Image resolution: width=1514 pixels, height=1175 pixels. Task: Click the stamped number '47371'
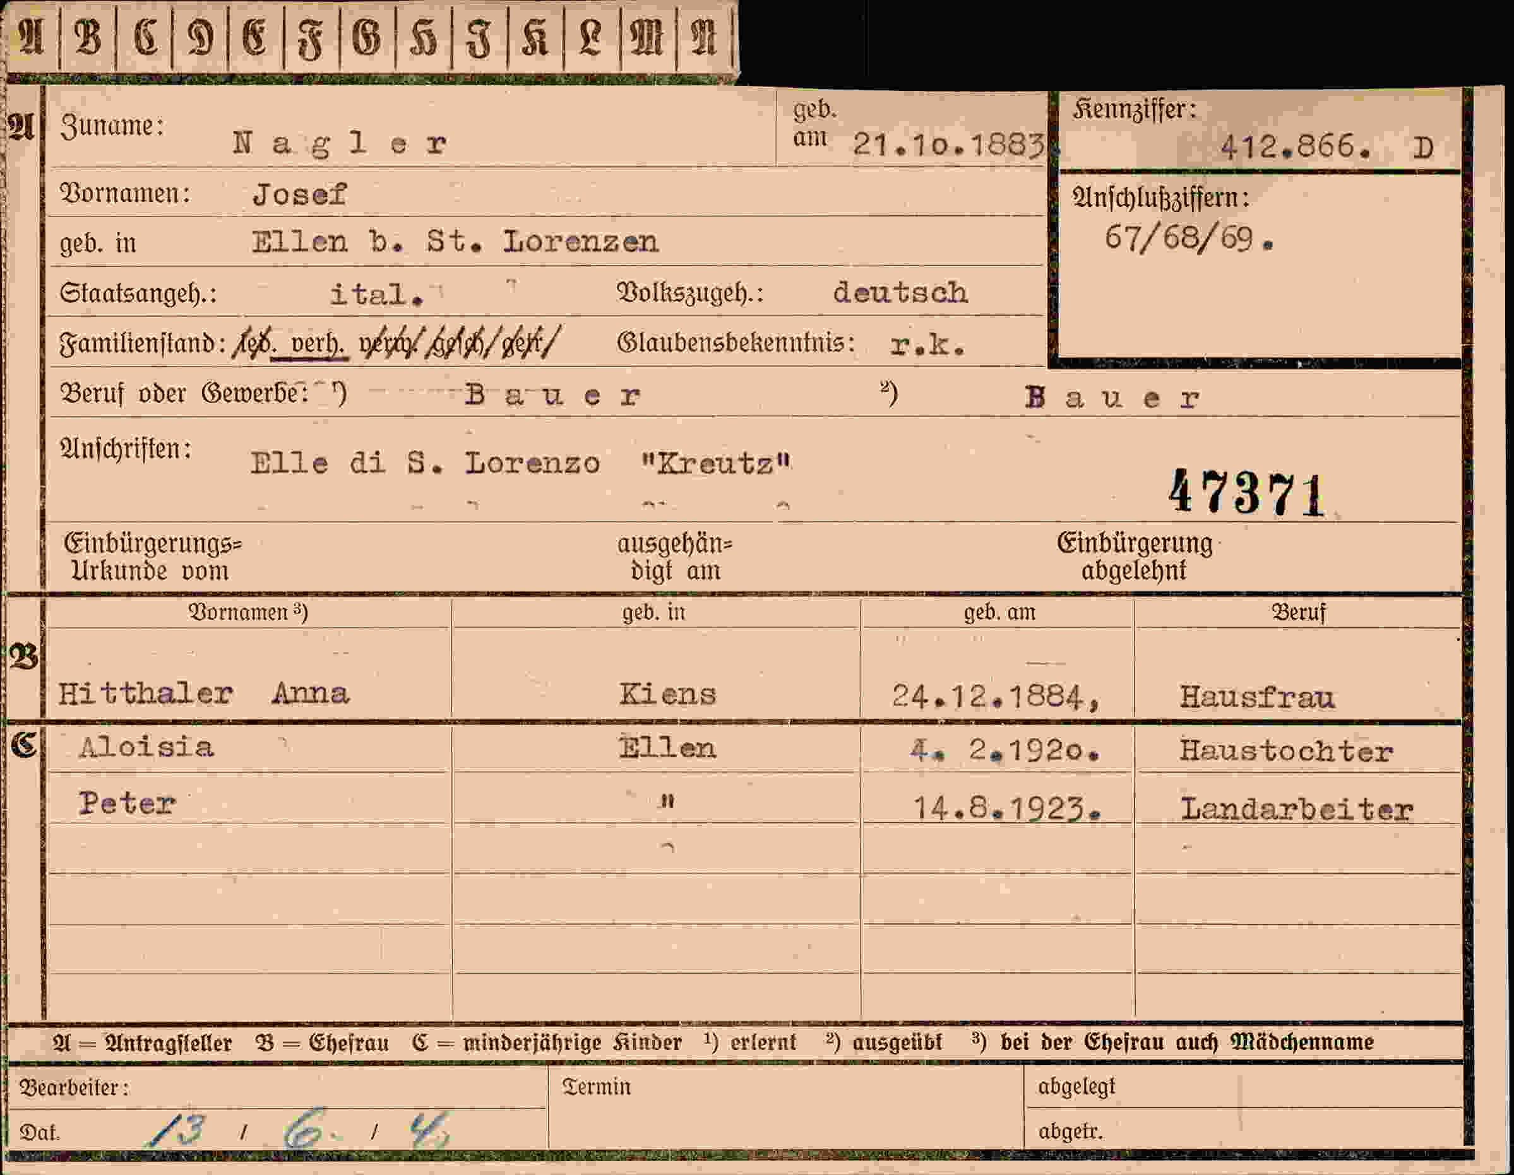click(1246, 493)
